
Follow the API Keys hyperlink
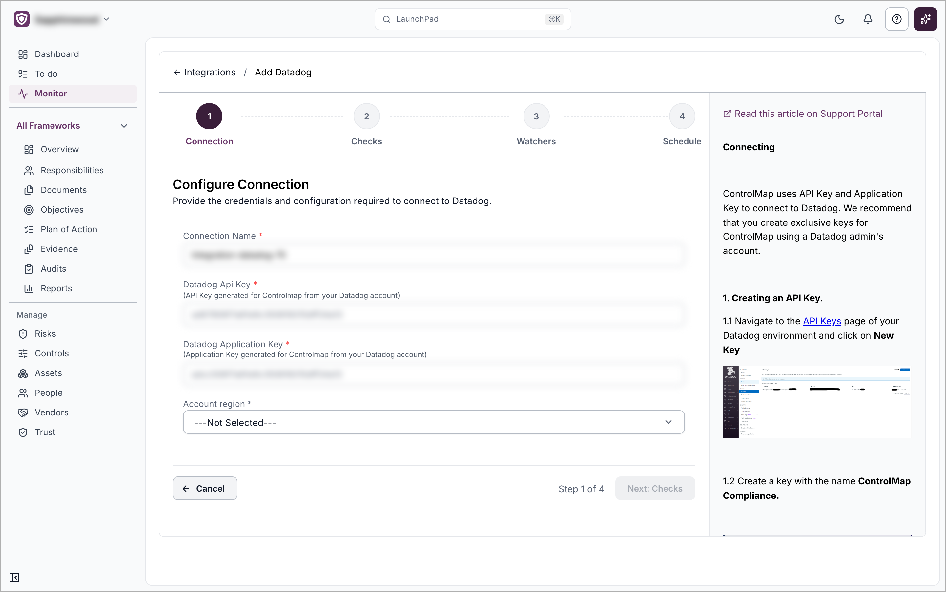[822, 321]
